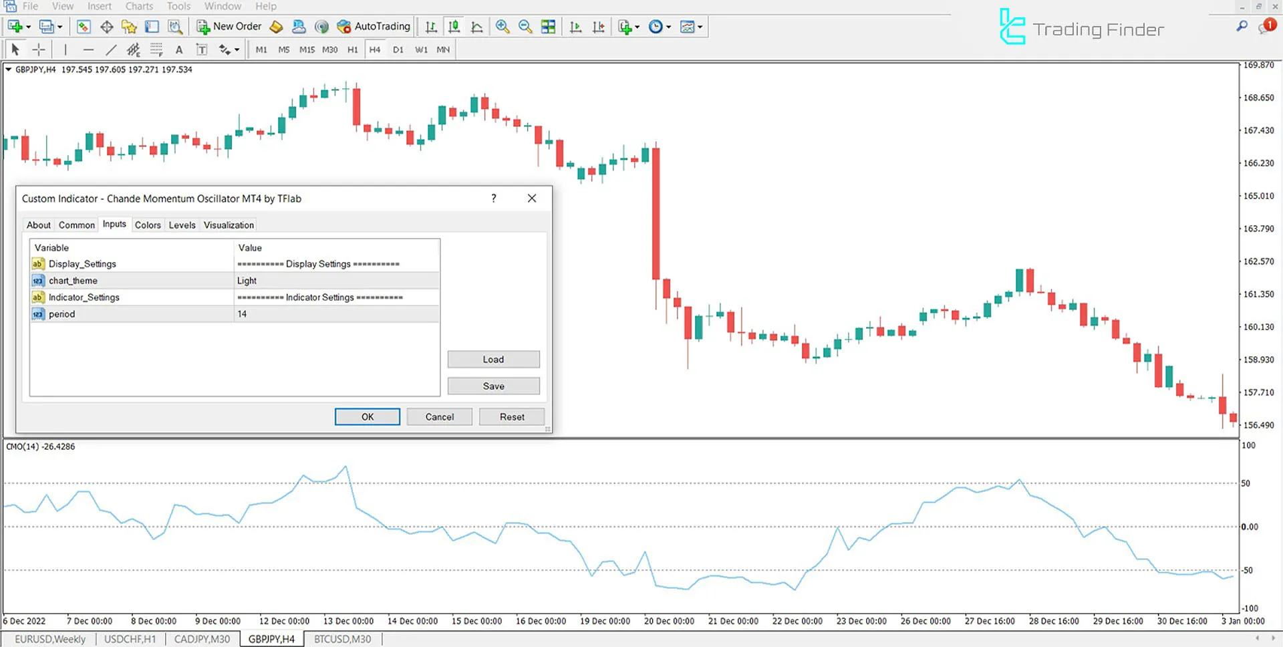Open the templates dropdown arrow

click(x=700, y=27)
